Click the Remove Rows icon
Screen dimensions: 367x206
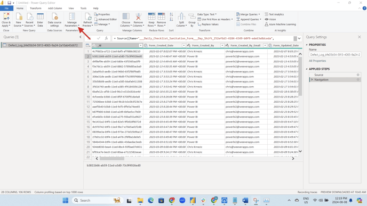(x=161, y=17)
